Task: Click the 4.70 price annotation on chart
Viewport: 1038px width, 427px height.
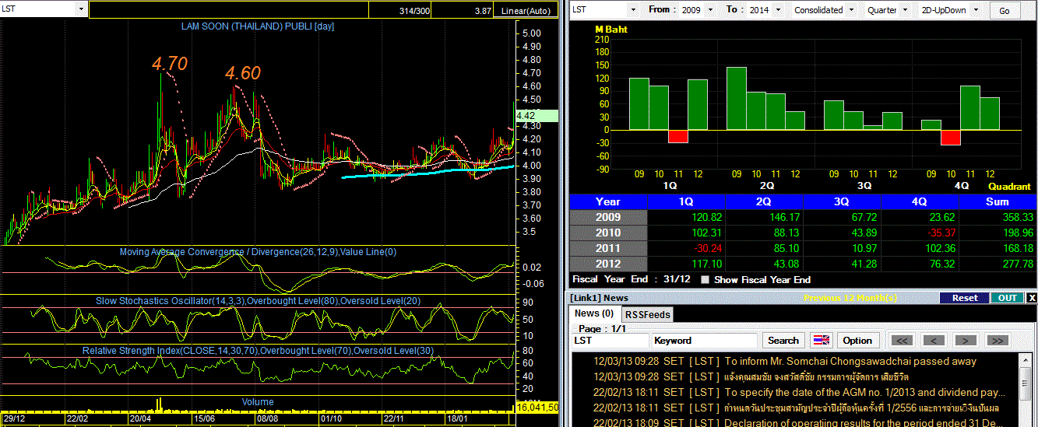Action: [x=169, y=64]
